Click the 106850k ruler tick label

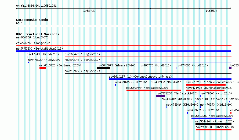[x=211, y=11]
